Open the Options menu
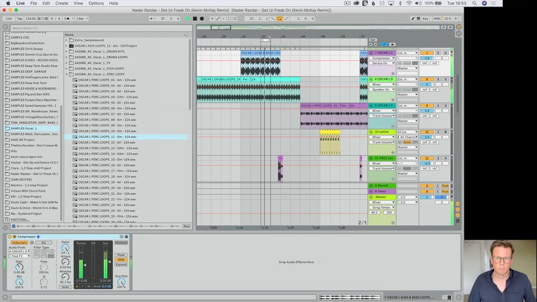This screenshot has width=537, height=302. [96, 3]
